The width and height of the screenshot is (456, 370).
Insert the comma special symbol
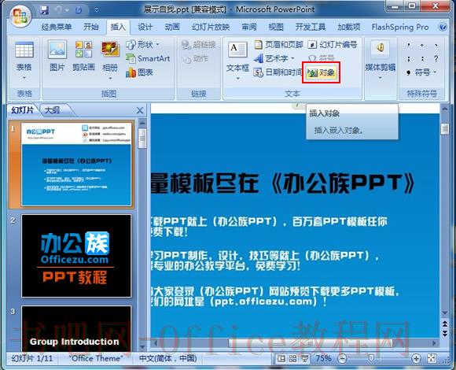pyautogui.click(x=409, y=45)
